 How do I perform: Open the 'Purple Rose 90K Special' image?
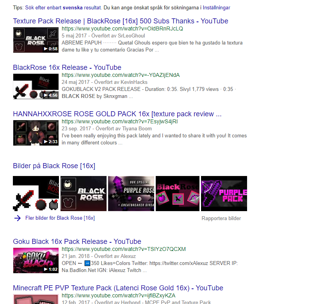(131, 194)
